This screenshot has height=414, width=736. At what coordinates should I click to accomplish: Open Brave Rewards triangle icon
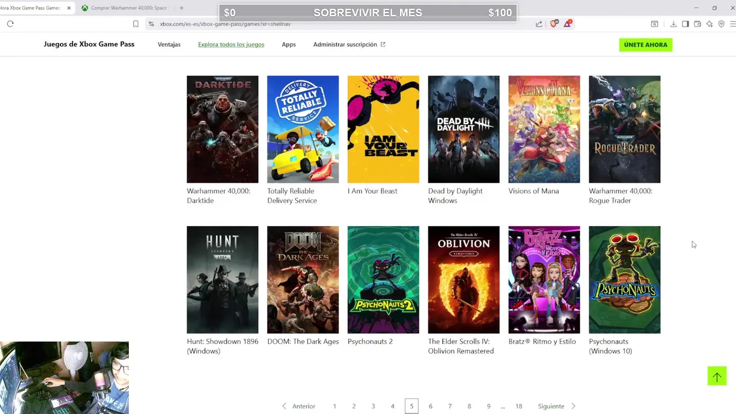tap(568, 24)
